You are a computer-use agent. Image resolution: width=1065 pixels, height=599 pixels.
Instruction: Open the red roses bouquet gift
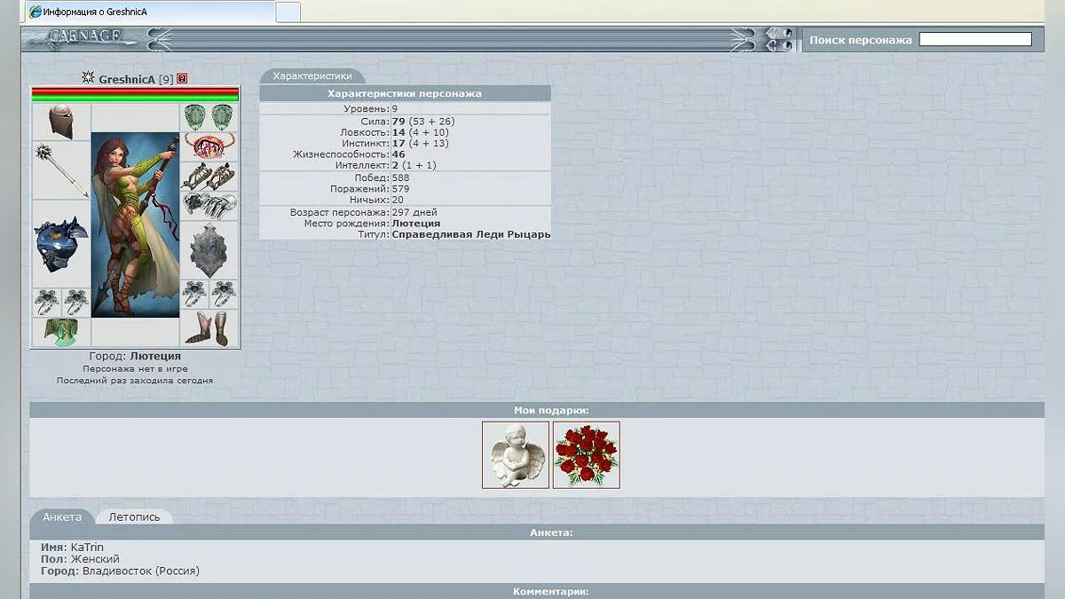[587, 454]
